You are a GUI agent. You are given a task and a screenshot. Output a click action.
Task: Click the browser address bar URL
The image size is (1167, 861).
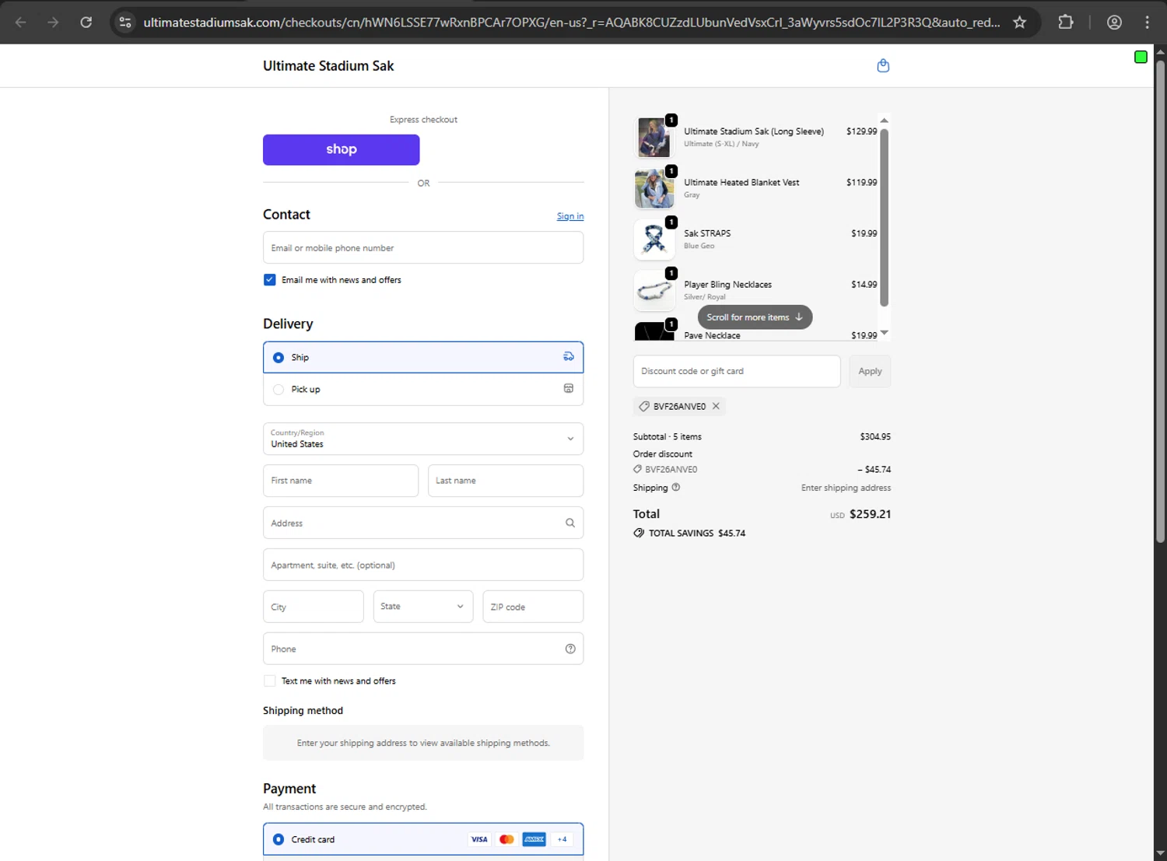pos(572,22)
